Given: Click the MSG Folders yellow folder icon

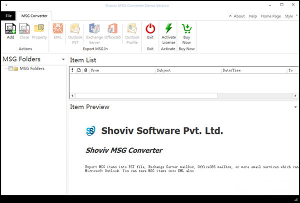Looking at the screenshot, I should [16, 68].
